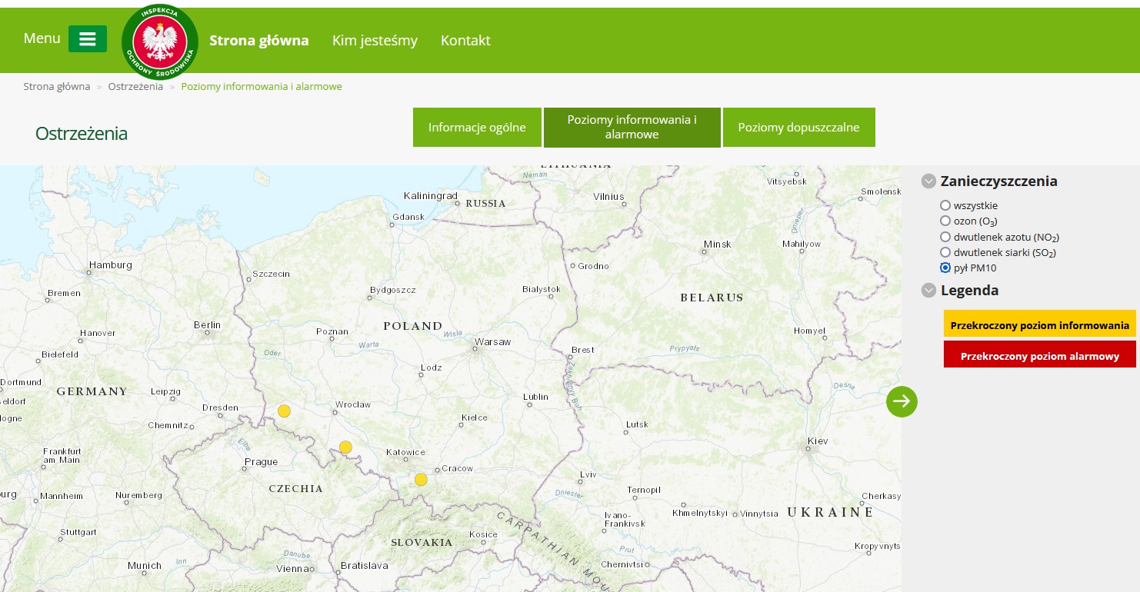Click the GERMANY country label
The width and height of the screenshot is (1140, 592).
[92, 391]
